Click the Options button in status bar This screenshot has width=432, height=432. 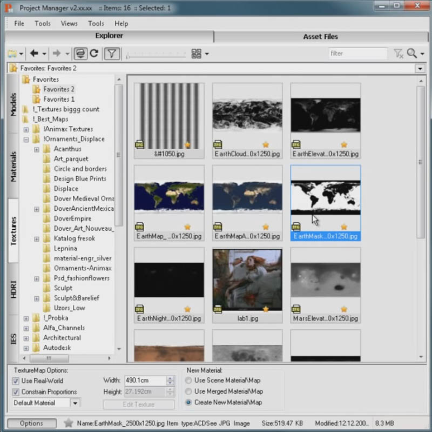[x=31, y=423]
